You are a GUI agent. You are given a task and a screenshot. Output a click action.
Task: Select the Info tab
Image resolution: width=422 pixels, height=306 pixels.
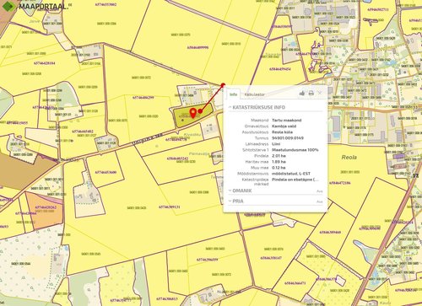[233, 94]
